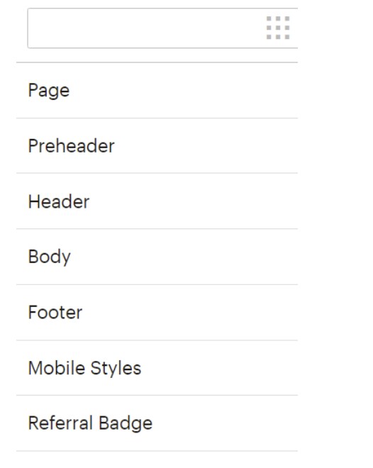Expand the Preheader style section
Image resolution: width=373 pixels, height=468 pixels.
[157, 145]
